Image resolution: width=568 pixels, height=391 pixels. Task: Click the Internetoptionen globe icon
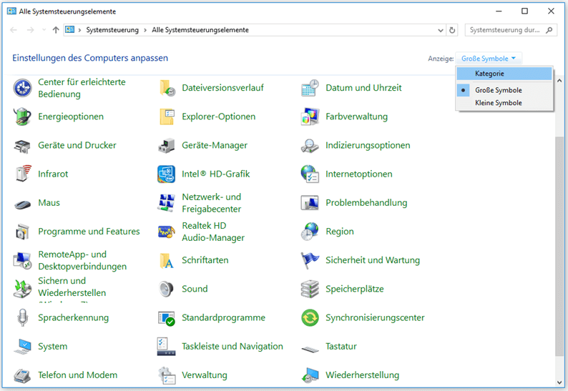point(310,174)
